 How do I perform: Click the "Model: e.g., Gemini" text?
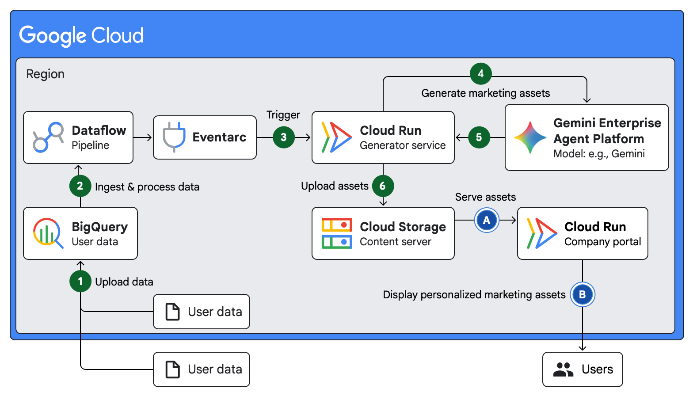coord(599,154)
